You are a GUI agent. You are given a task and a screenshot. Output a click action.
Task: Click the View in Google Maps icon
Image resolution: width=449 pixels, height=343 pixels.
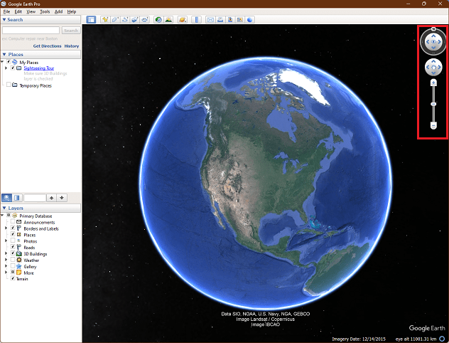coord(240,19)
